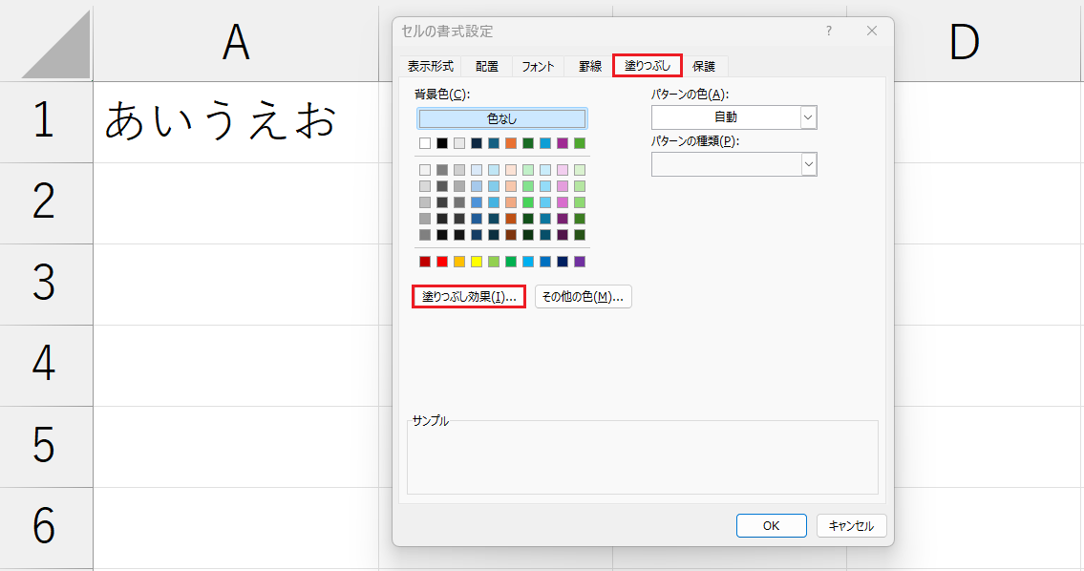Open the フォント tab
Image resolution: width=1084 pixels, height=571 pixels.
(538, 66)
